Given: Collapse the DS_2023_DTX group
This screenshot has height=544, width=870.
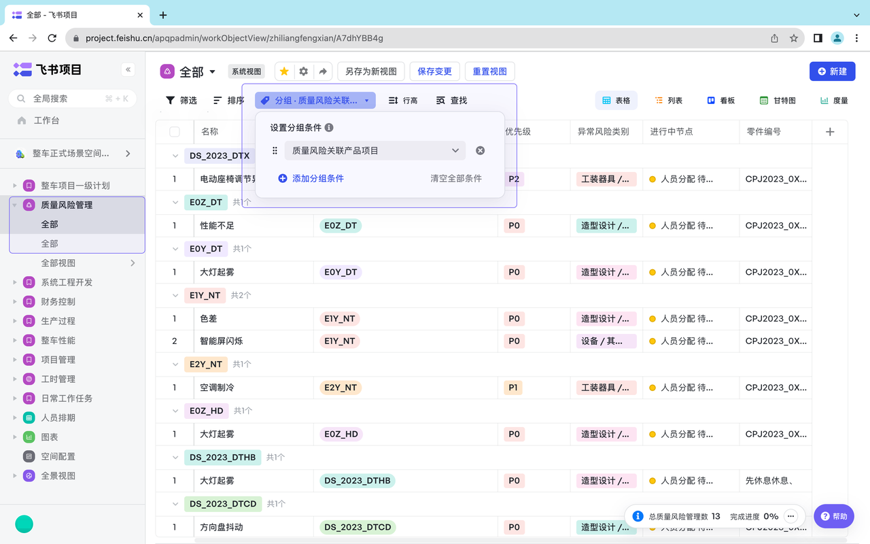Looking at the screenshot, I should pos(175,156).
